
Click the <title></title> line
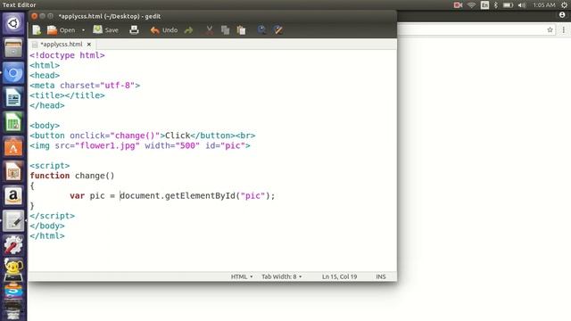[68, 95]
